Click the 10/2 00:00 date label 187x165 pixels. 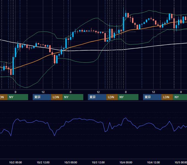coord(15,162)
